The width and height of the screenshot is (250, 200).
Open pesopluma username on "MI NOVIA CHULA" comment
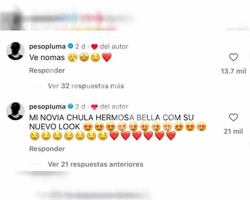(x=47, y=107)
